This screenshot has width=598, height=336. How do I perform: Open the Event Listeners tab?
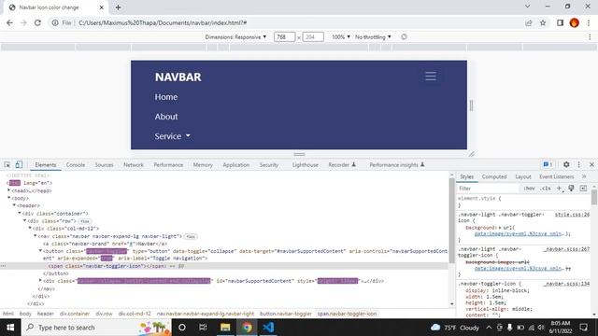[x=557, y=176]
